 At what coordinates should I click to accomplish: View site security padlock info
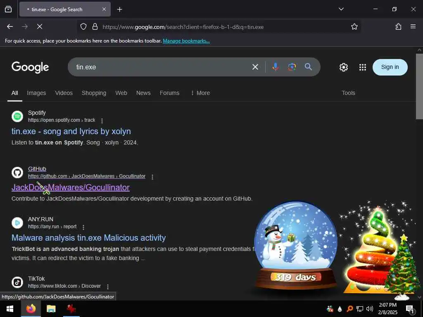[95, 26]
